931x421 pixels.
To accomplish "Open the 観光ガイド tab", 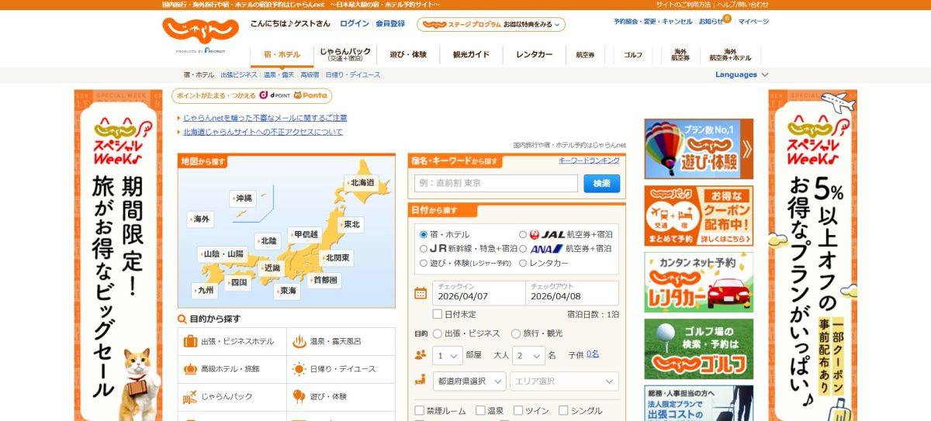I will coord(471,55).
